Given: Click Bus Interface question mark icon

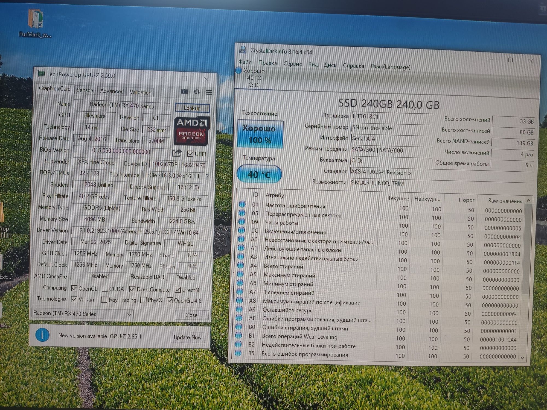Looking at the screenshot, I should tap(207, 177).
